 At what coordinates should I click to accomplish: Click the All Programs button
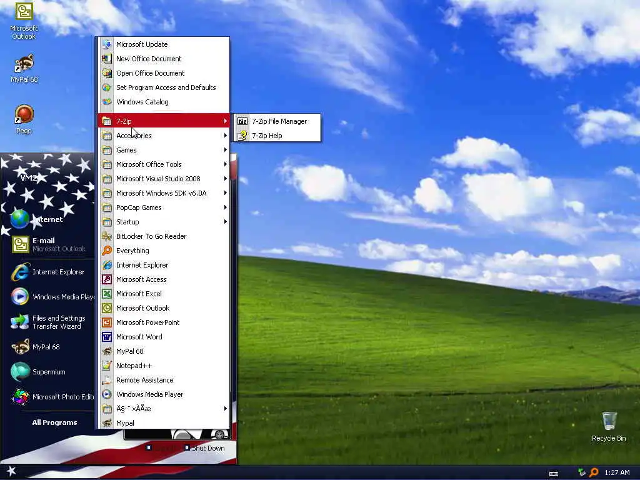[54, 422]
